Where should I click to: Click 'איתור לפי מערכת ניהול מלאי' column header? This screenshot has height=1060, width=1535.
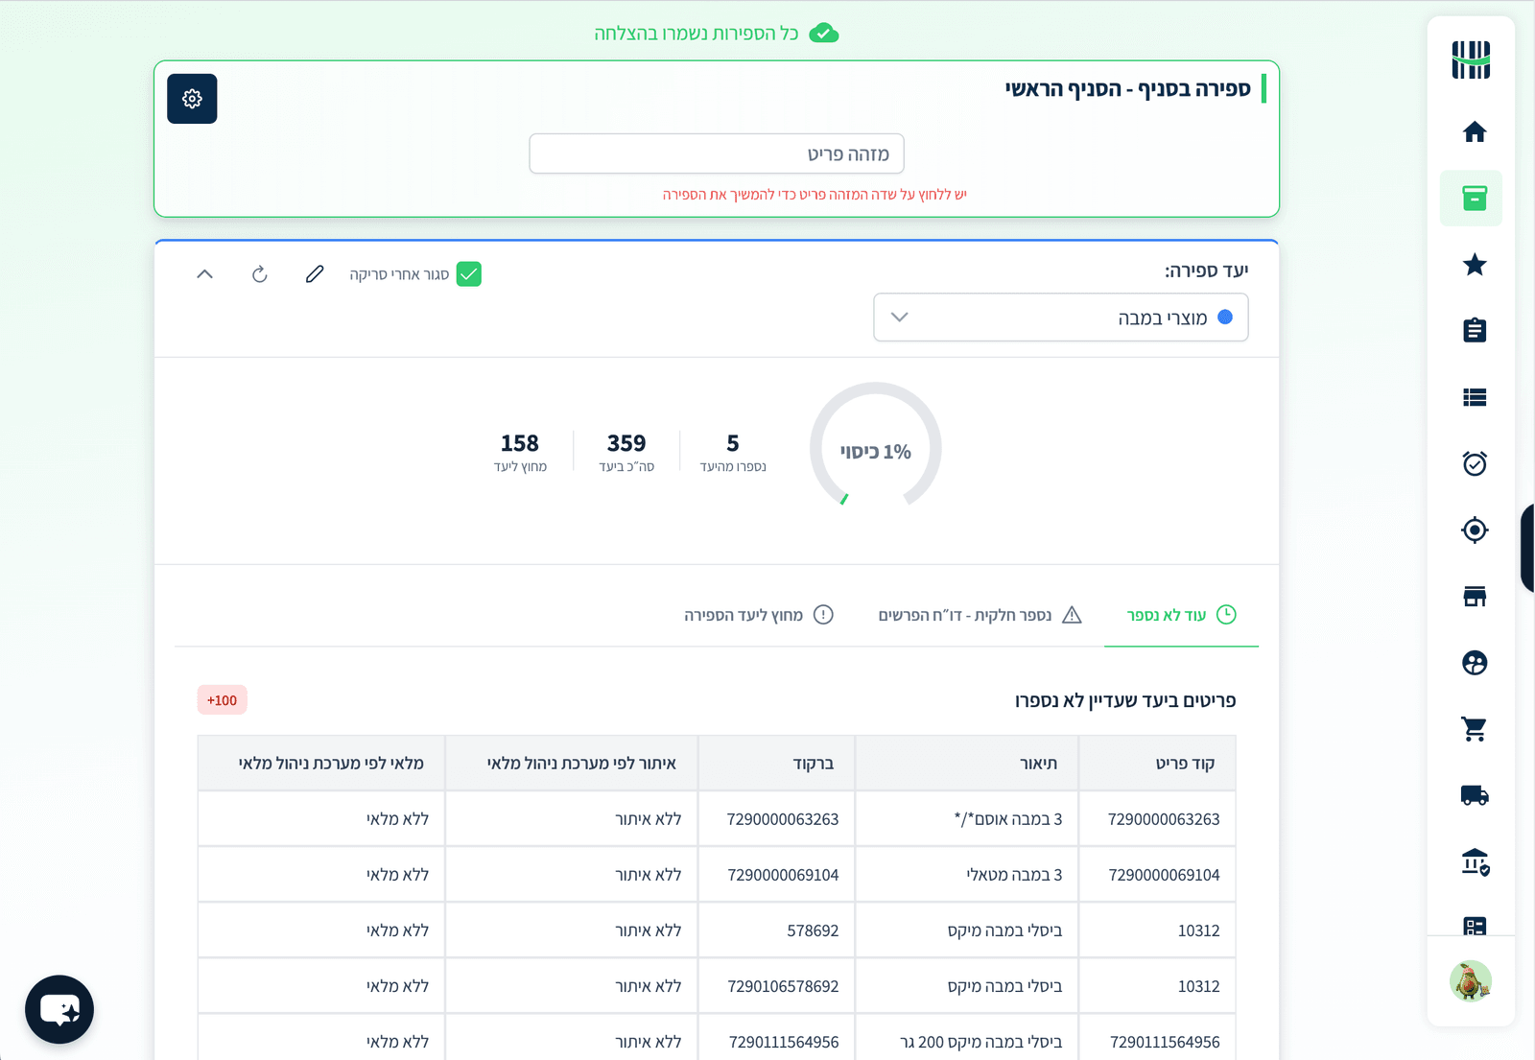[572, 764]
